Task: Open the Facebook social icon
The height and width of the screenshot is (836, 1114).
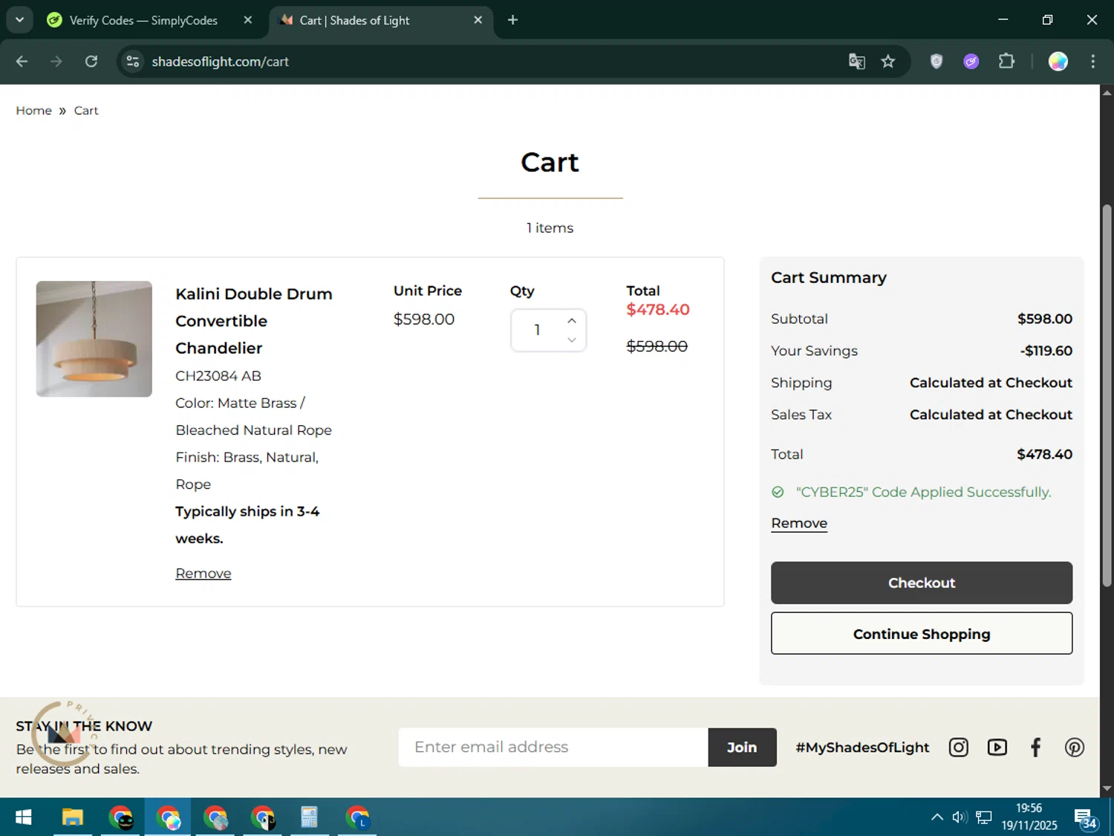Action: coord(1035,747)
